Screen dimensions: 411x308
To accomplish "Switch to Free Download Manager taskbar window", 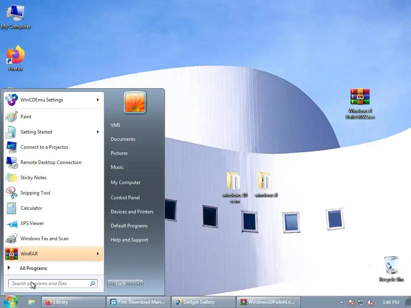I will click(138, 302).
